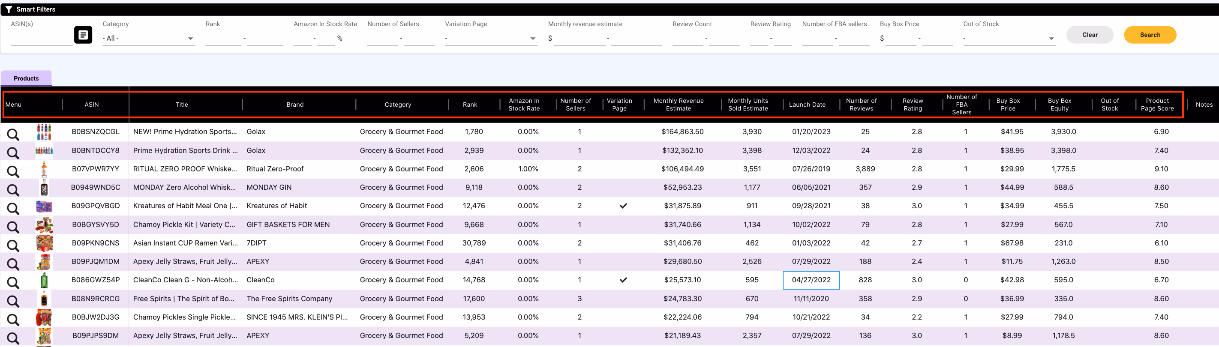The image size is (1219, 347).
Task: Click the 1.00% in stock rate cell
Action: tap(528, 169)
